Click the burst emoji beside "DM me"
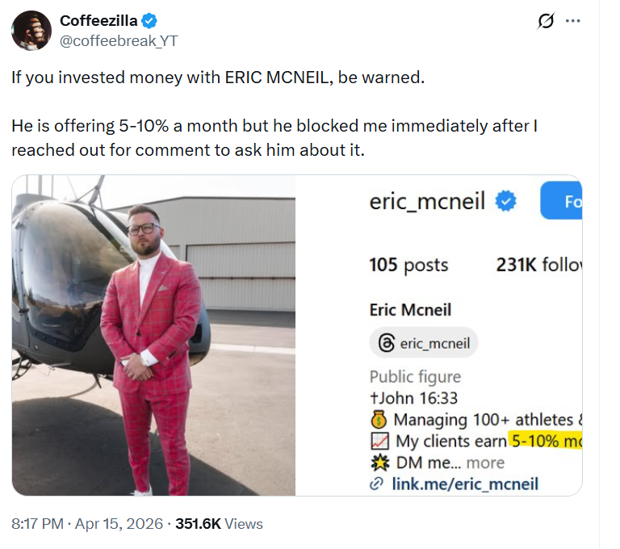 [379, 463]
